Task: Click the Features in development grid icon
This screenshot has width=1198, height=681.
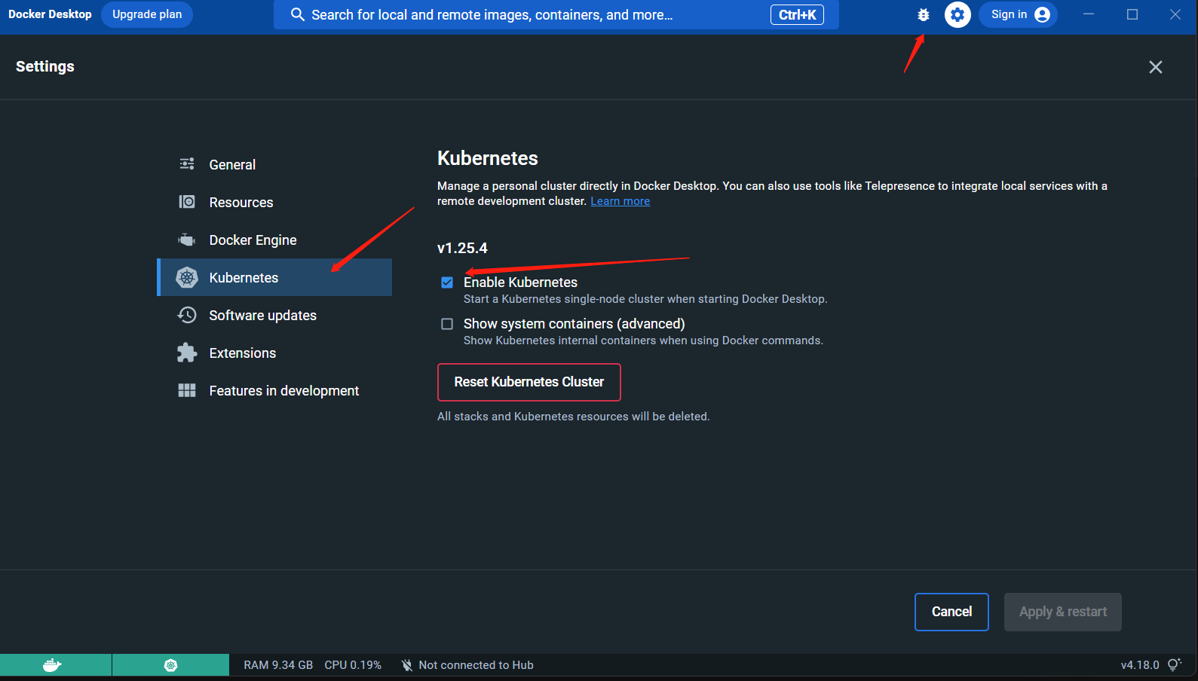Action: tap(187, 390)
